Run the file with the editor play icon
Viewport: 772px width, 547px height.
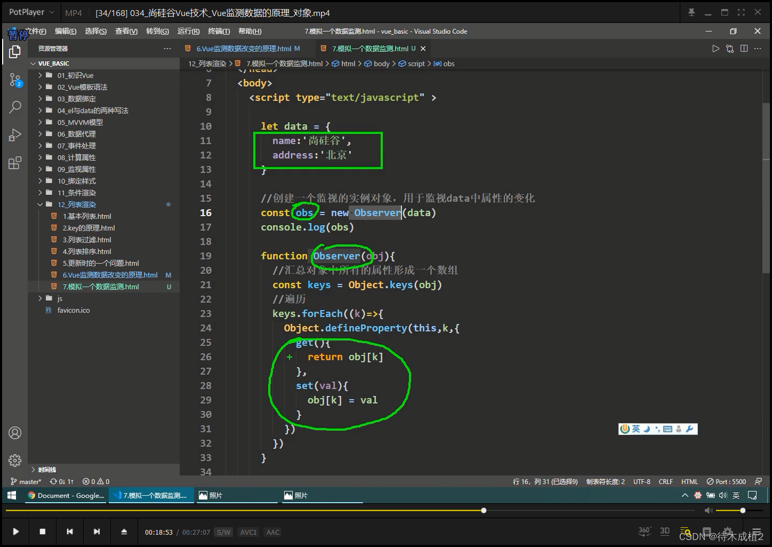(x=715, y=49)
